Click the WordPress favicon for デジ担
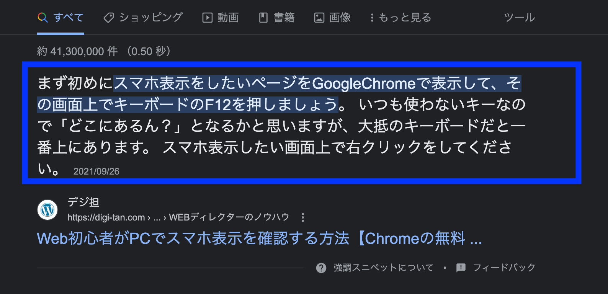Viewport: 608px width, 294px height. pos(47,210)
